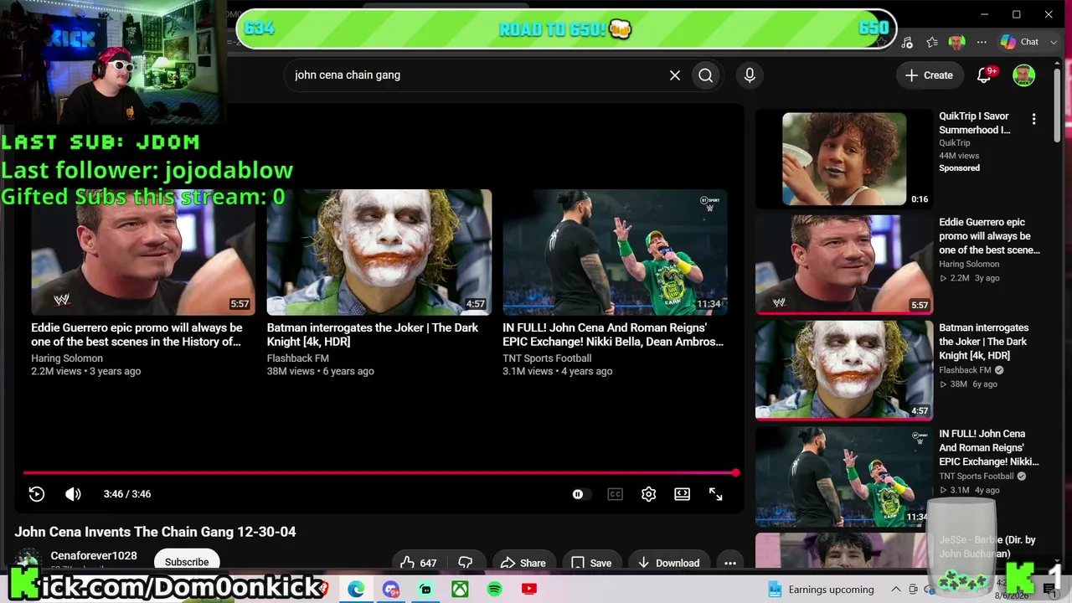Open options menu for QuikTrip sponsored video
Image resolution: width=1072 pixels, height=603 pixels.
coord(1034,119)
